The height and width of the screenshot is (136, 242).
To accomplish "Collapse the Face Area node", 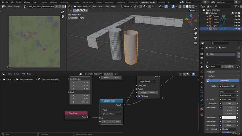I will pyautogui.click(x=67, y=113).
